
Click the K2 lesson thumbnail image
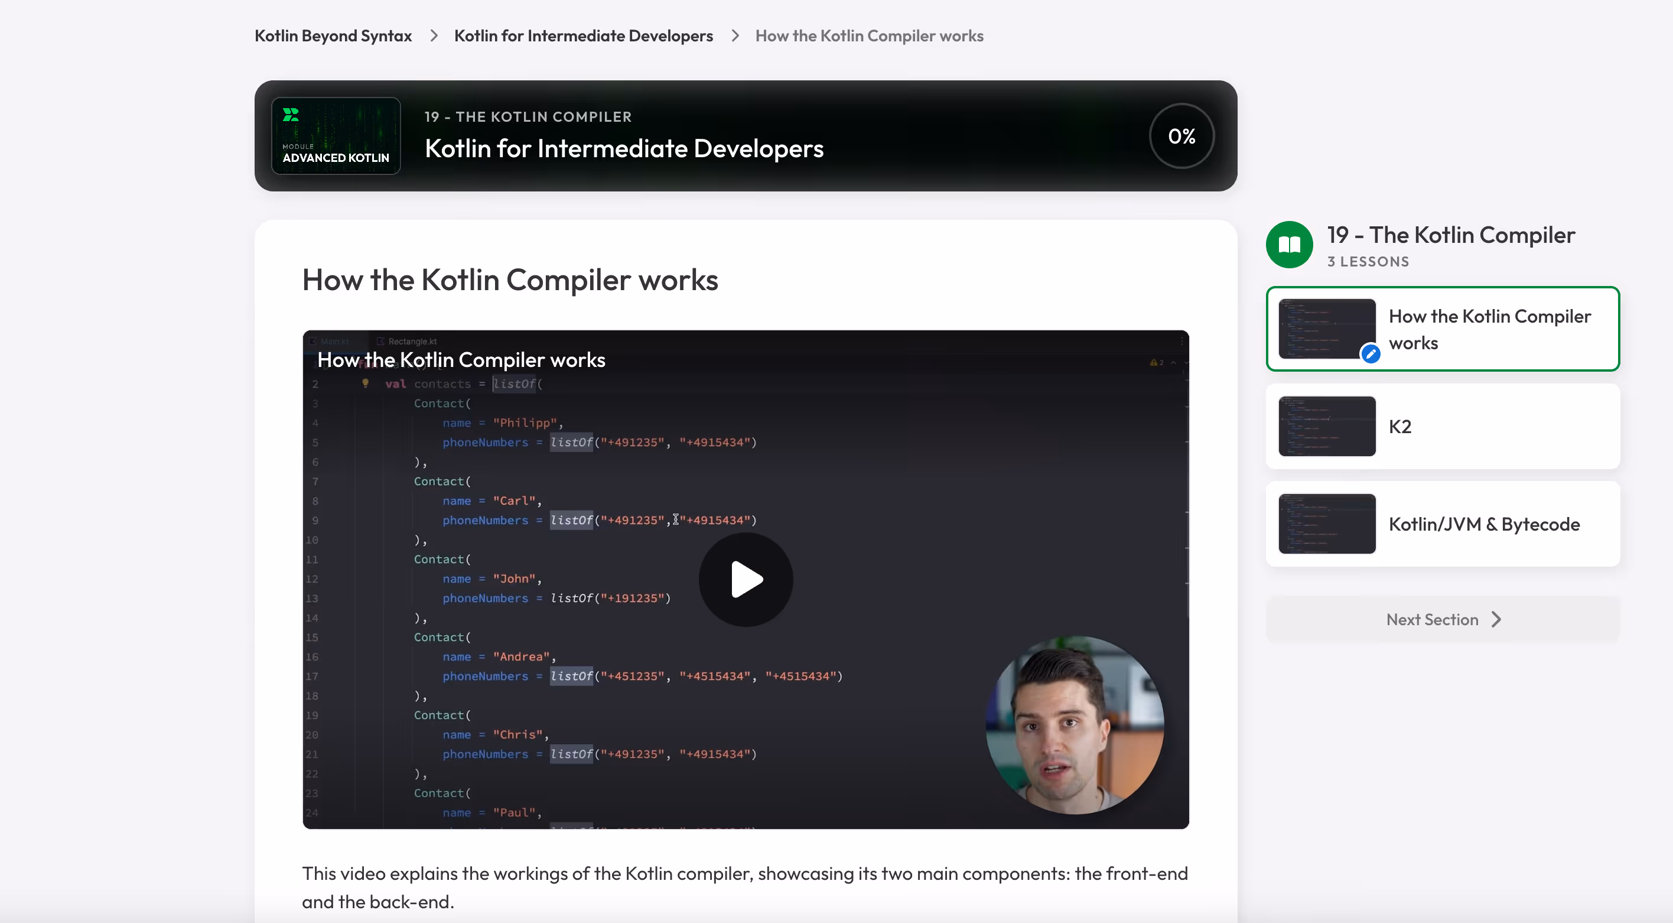[1326, 427]
